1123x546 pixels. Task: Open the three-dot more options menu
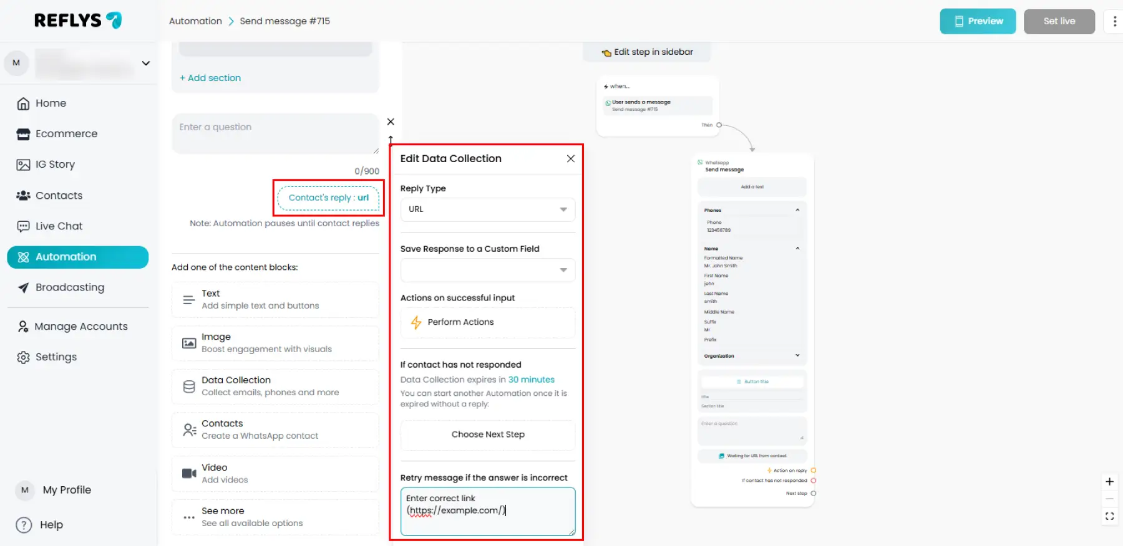[x=1114, y=21]
